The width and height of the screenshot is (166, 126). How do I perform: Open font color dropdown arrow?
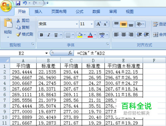(x=95, y=35)
